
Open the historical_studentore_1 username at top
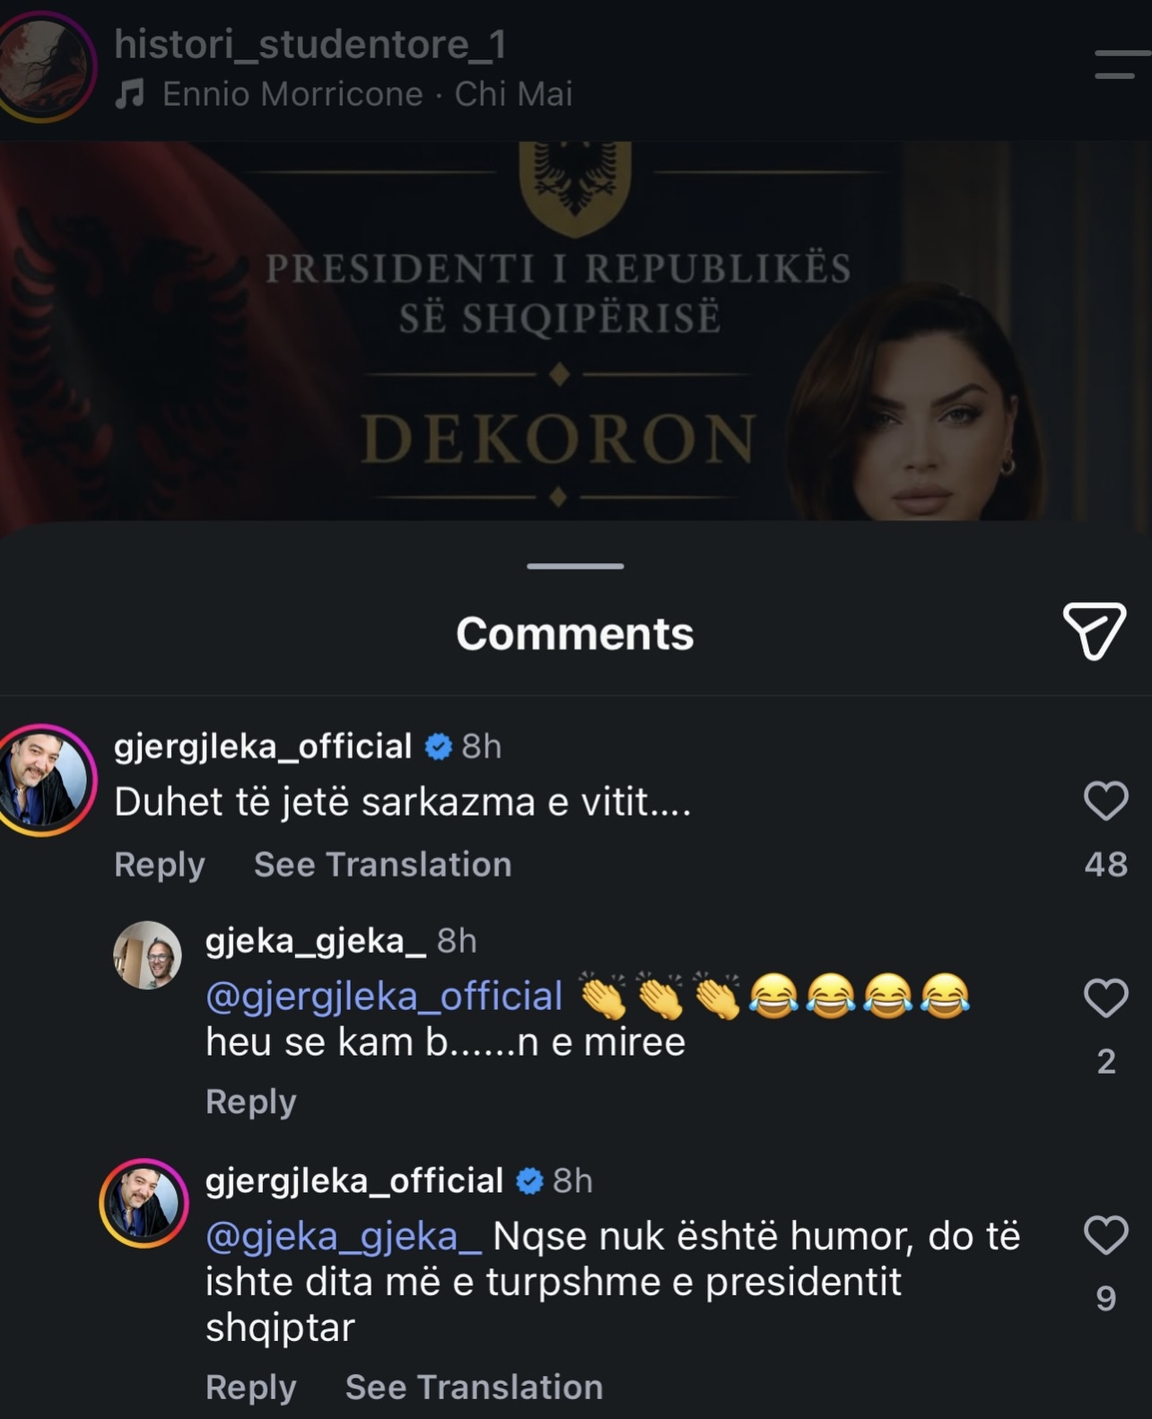[x=310, y=44]
